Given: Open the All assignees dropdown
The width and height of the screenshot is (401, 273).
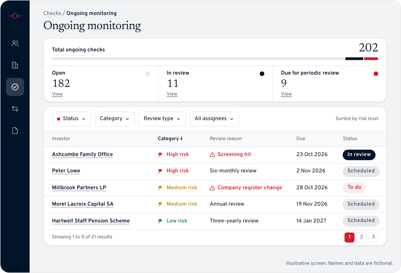Looking at the screenshot, I should [x=214, y=119].
